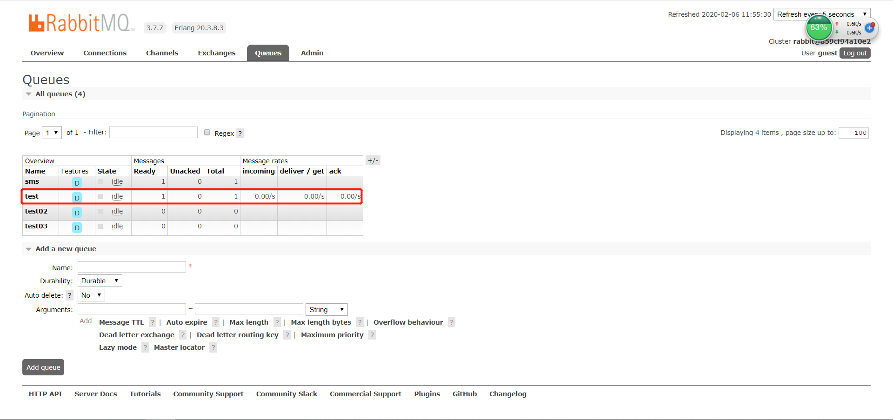Screen dimensions: 893x420
Task: Open the Auto delete dropdown
Action: click(91, 295)
